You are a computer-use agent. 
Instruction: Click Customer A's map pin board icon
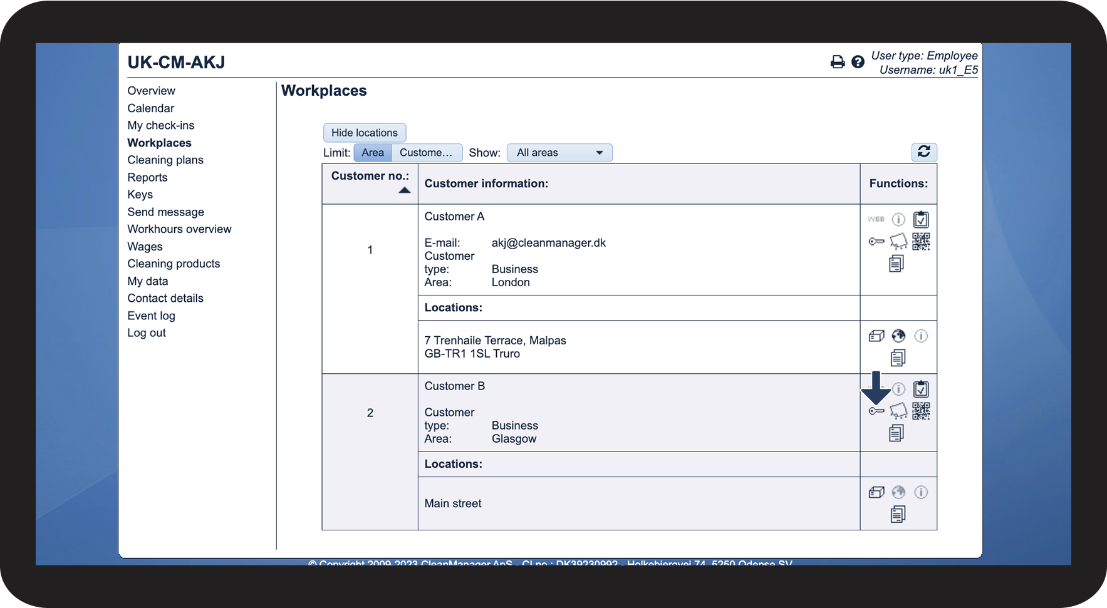[898, 241]
